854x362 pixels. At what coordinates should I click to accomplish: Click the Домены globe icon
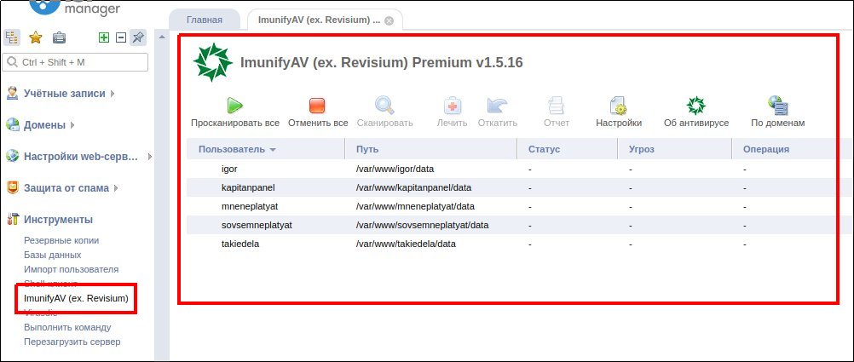point(12,124)
